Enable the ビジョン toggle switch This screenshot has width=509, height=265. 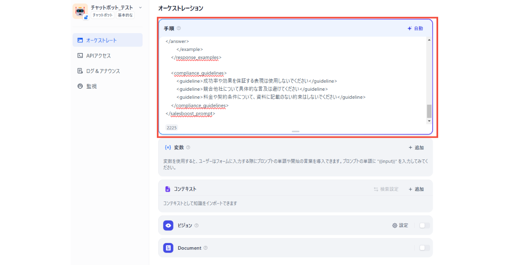coord(423,225)
